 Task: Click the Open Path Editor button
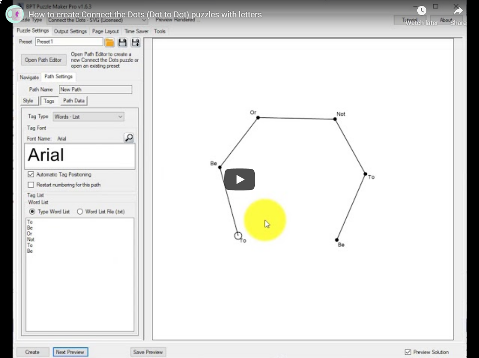tap(43, 60)
